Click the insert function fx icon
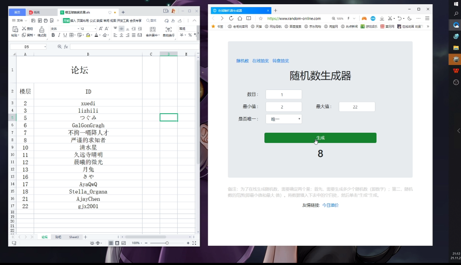 [66, 47]
